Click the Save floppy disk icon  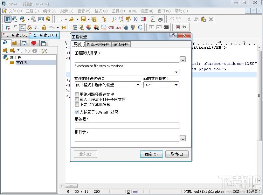(x=83, y=19)
